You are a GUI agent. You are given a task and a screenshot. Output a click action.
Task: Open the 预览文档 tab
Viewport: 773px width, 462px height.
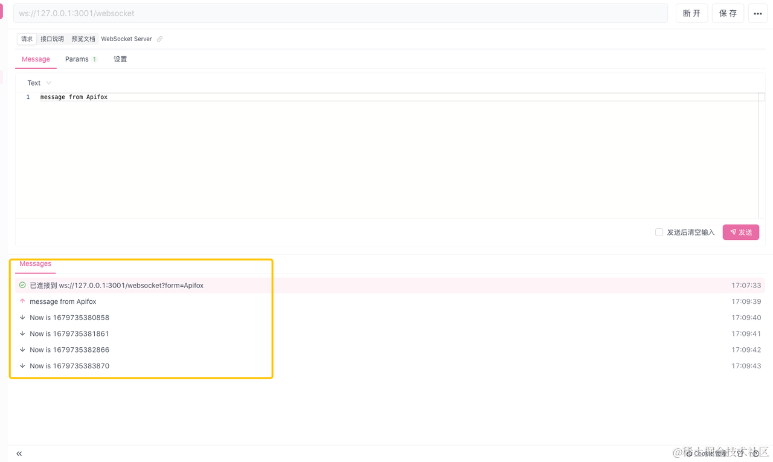point(83,39)
